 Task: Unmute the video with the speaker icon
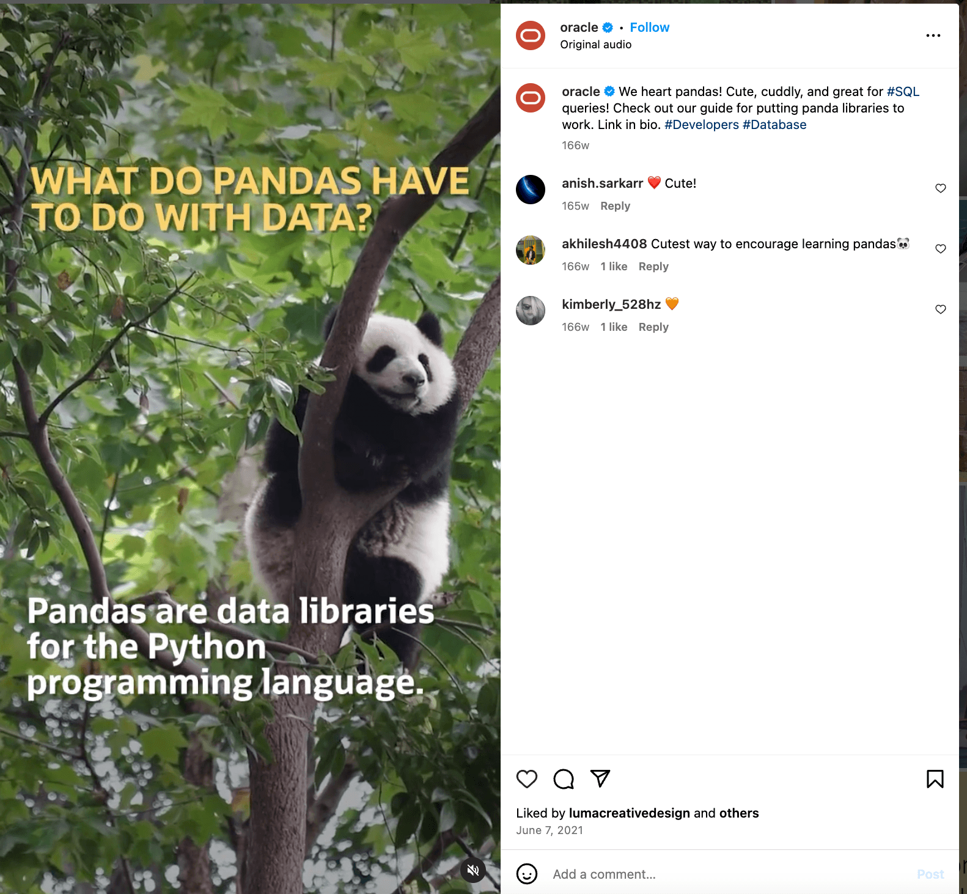473,870
